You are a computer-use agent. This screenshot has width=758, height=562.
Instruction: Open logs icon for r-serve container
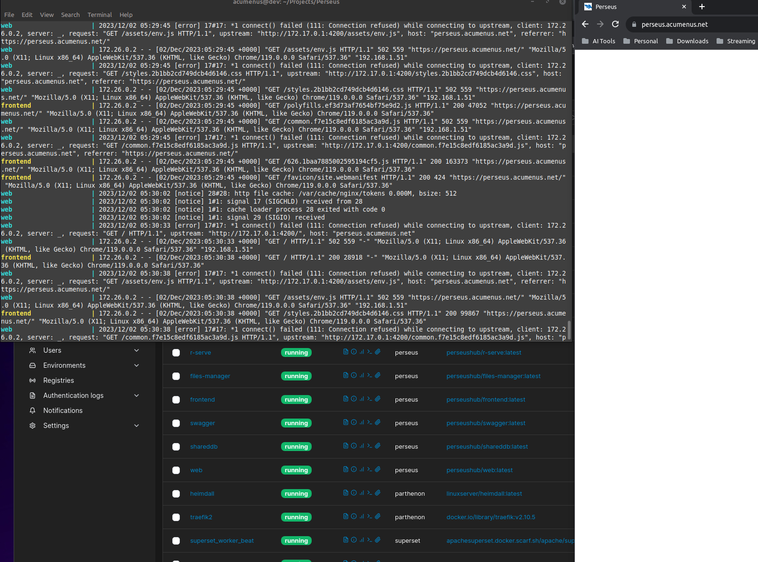point(346,352)
